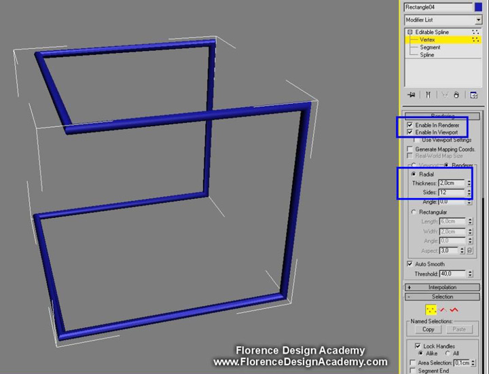The width and height of the screenshot is (489, 374).
Task: Toggle Enable In Viewport checkbox
Action: (410, 132)
